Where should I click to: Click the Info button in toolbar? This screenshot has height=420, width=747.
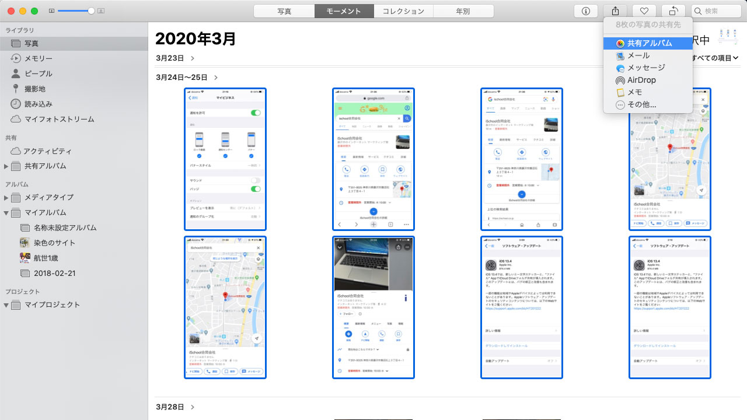[586, 11]
